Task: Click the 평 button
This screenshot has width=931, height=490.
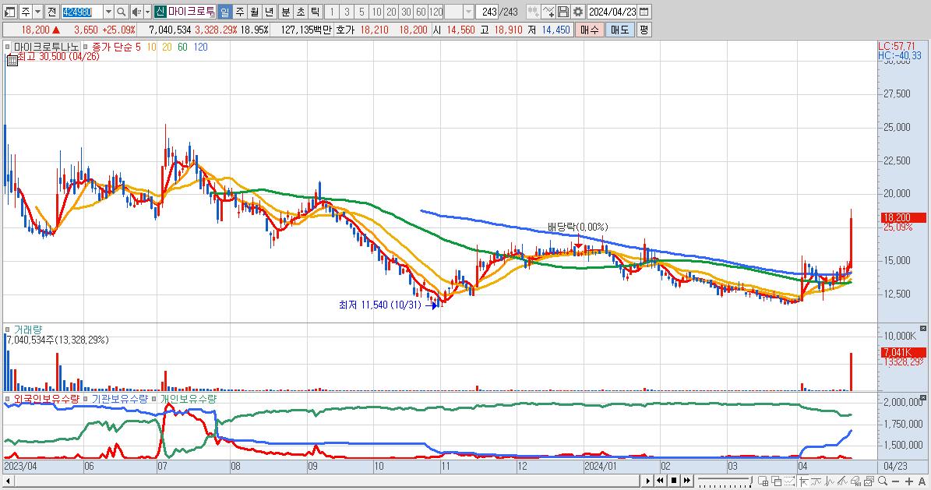Action: [644, 30]
